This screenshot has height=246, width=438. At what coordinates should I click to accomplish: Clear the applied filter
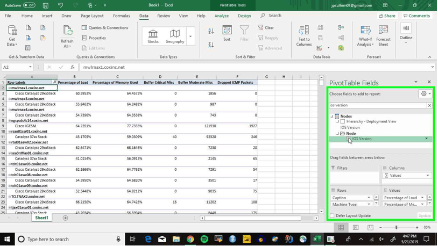(x=266, y=27)
